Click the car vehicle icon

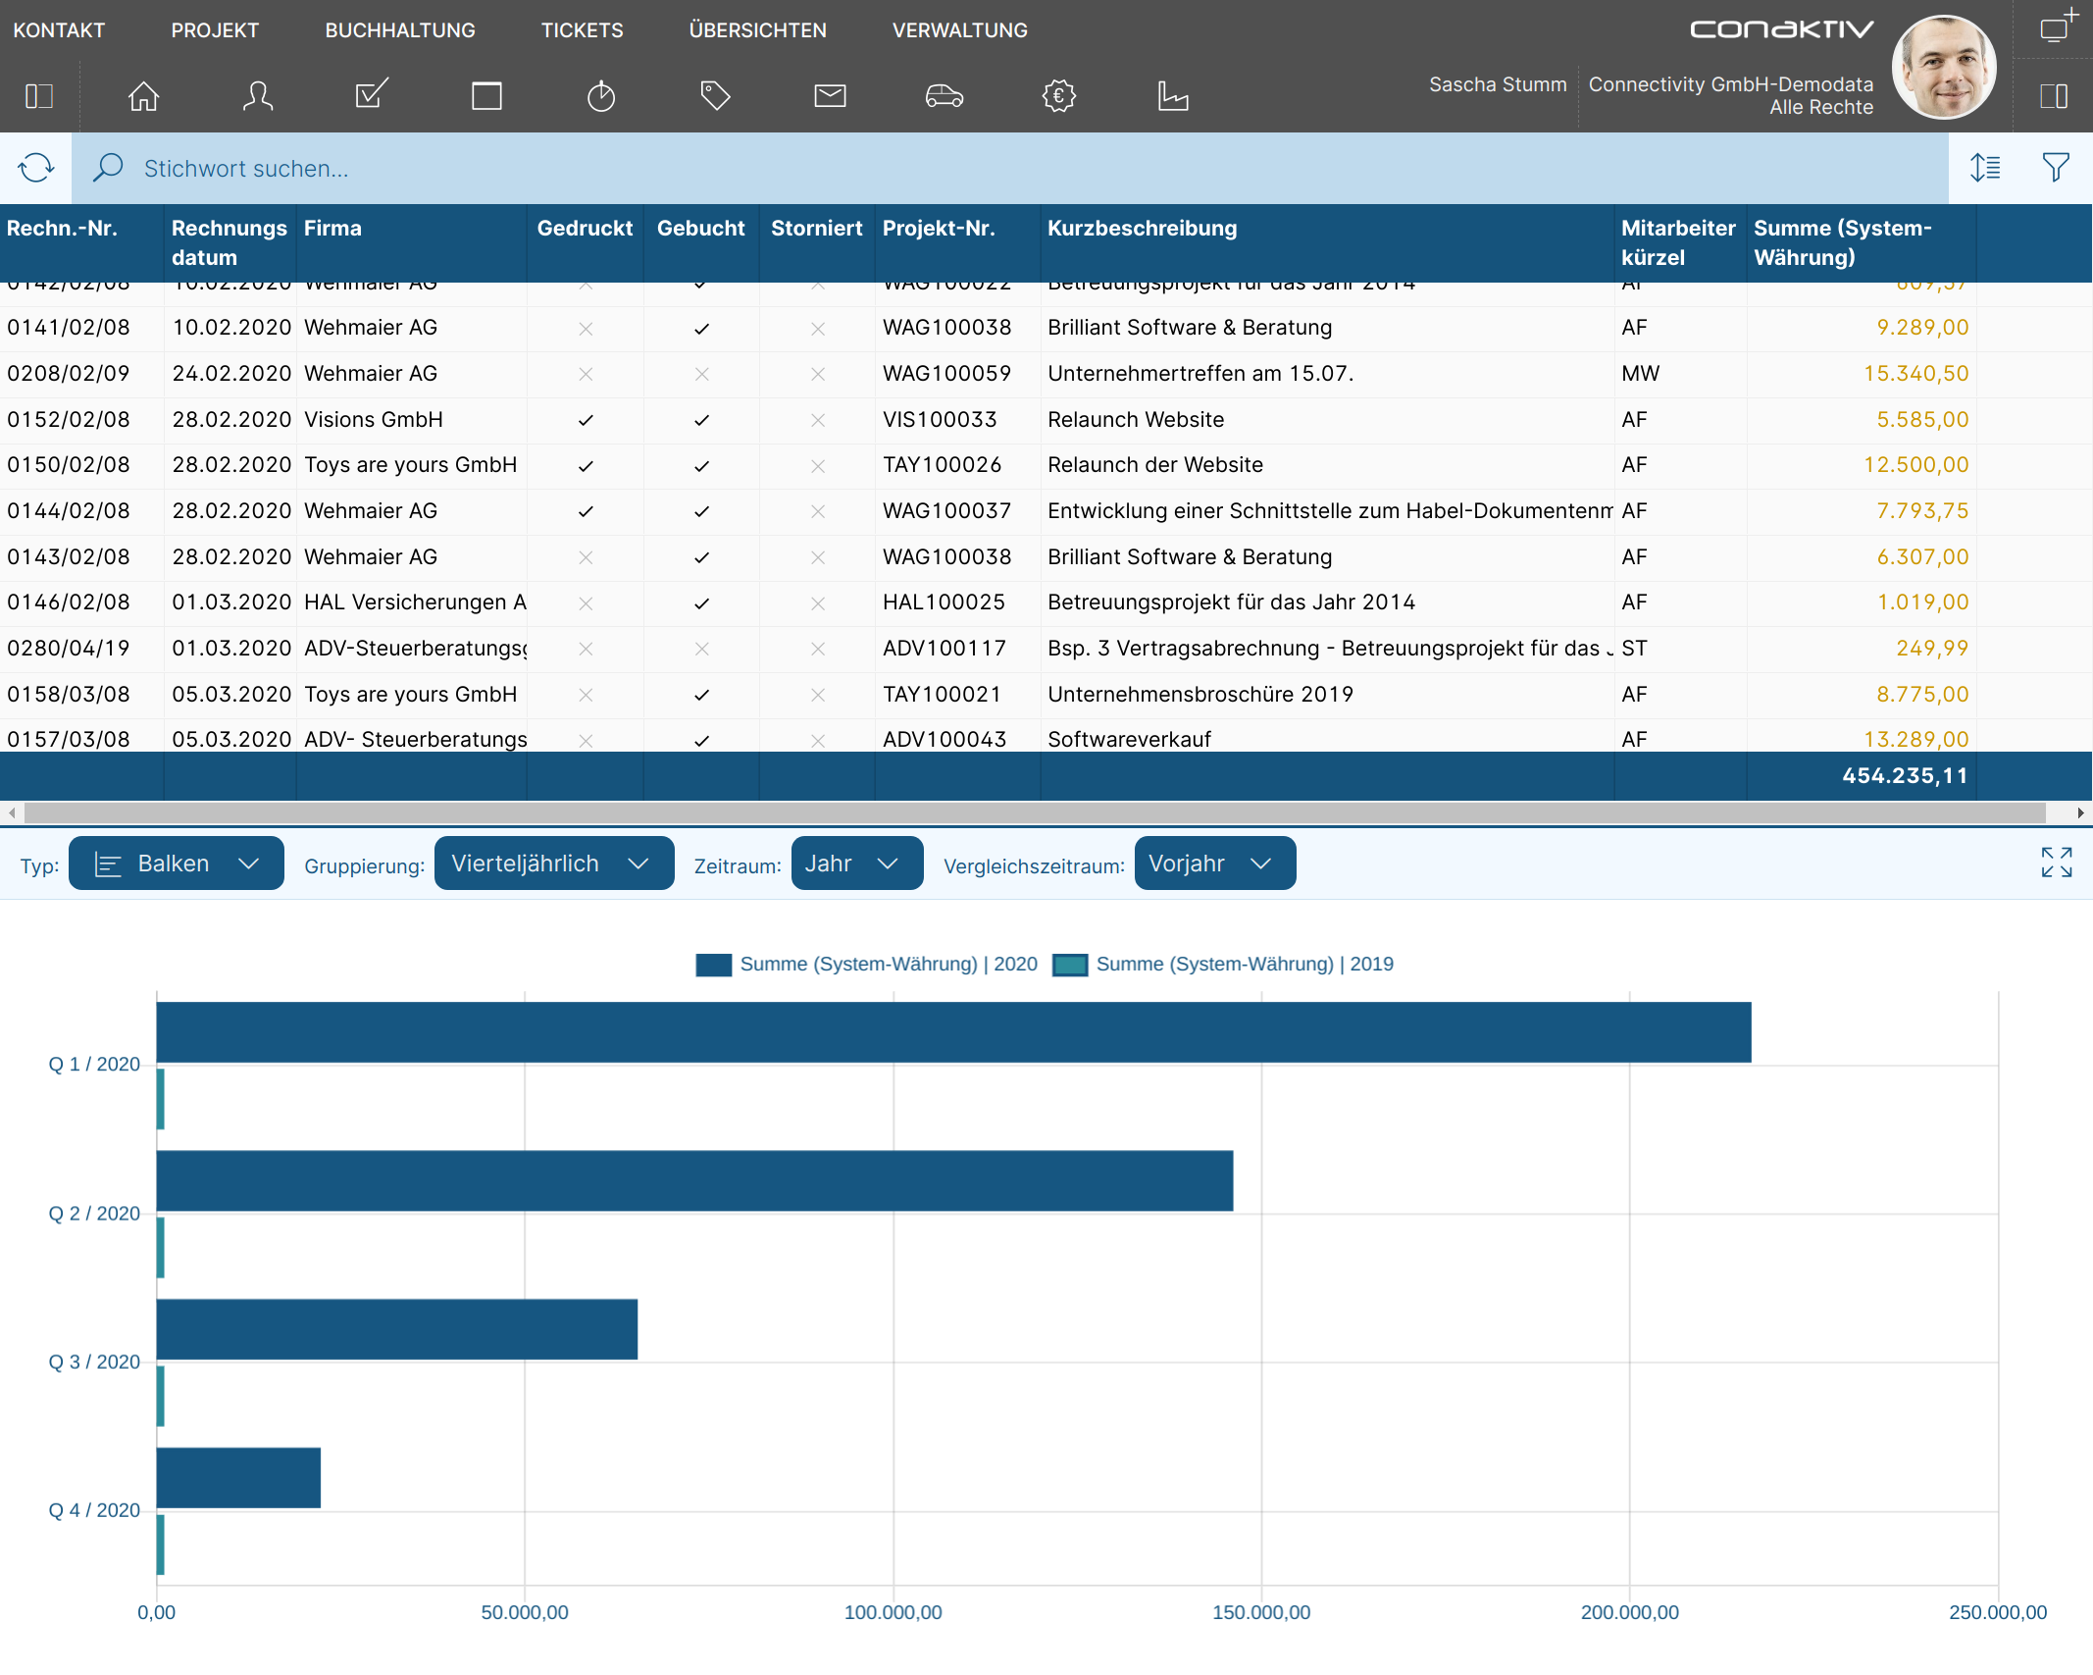[944, 96]
